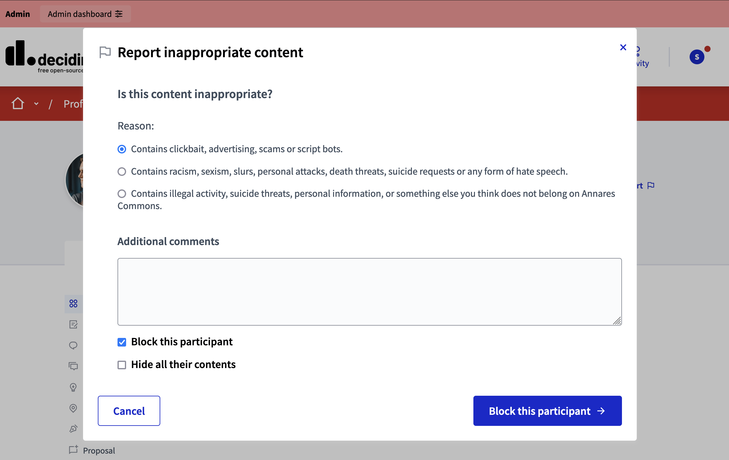Choose the lightbulb ideas filter icon
The height and width of the screenshot is (460, 729).
point(73,387)
